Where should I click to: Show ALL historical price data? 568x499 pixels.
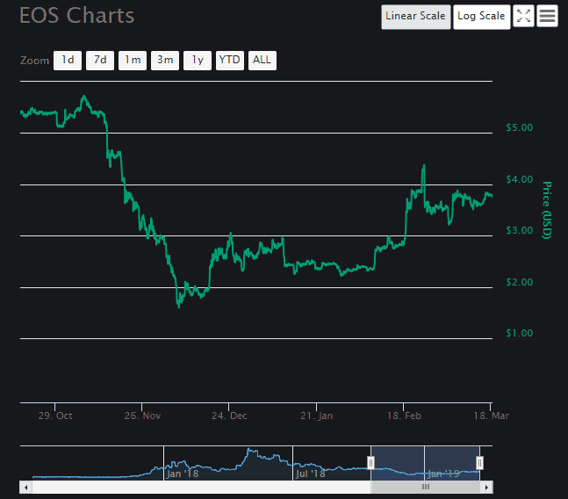point(262,60)
